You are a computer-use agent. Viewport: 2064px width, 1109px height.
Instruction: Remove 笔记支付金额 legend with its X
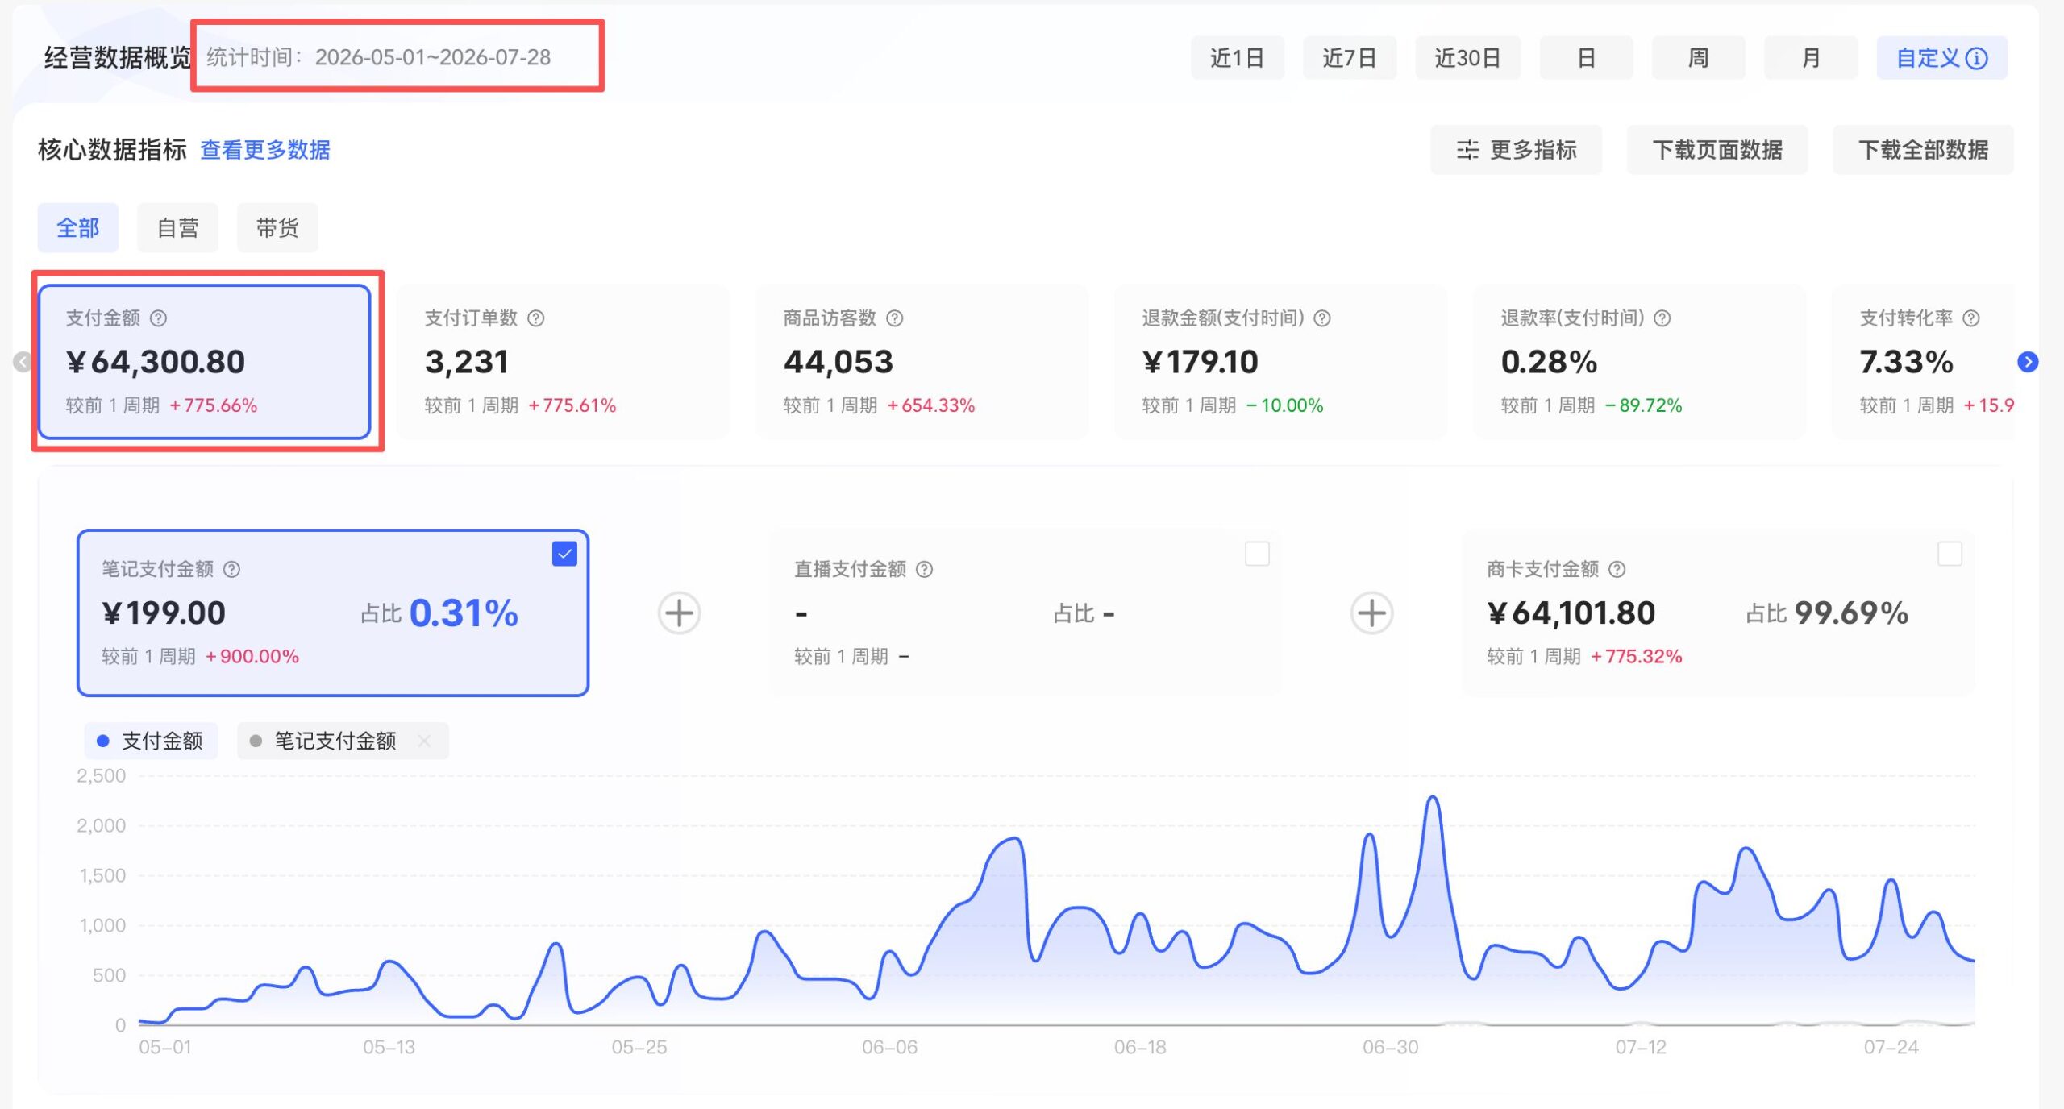424,741
